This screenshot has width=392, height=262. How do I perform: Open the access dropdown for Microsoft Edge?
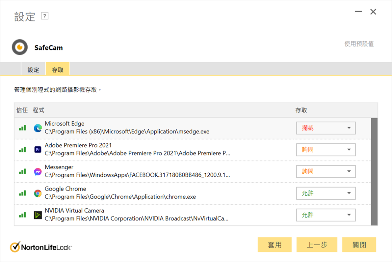[326, 128]
